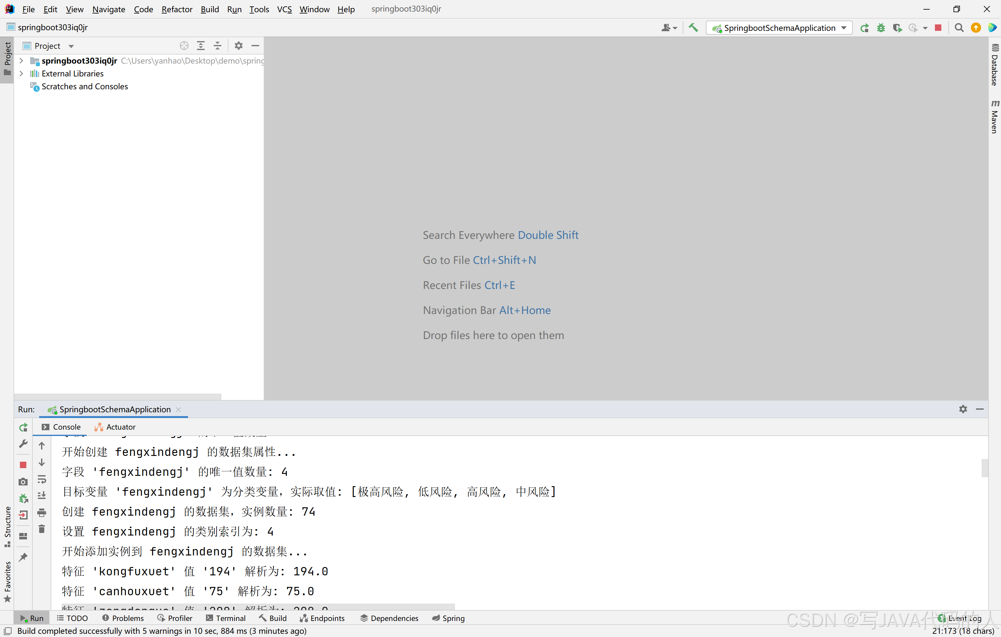This screenshot has width=1001, height=637.
Task: Click the console horizontal scrollbar
Action: [258, 606]
